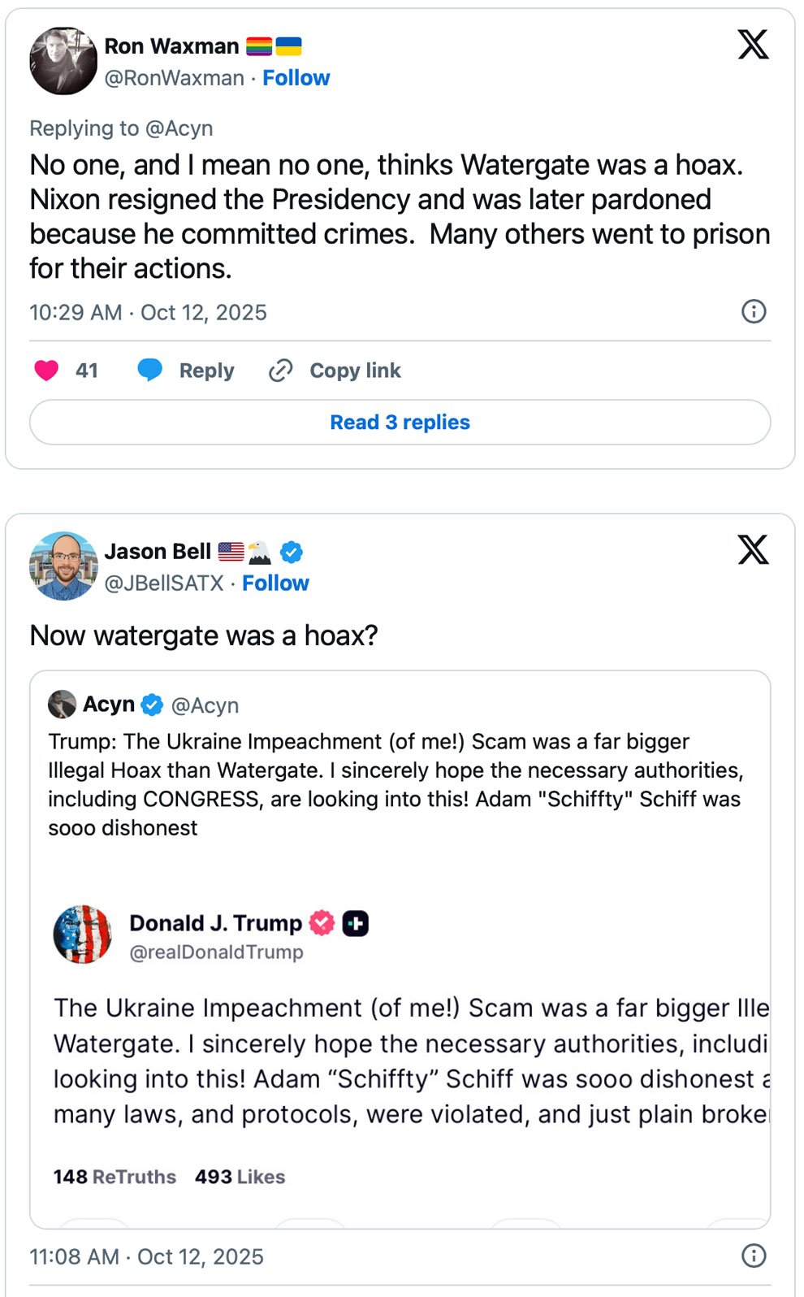Open the @JBellSATX handle link
Screen dimensions: 804x1297
coord(164,583)
